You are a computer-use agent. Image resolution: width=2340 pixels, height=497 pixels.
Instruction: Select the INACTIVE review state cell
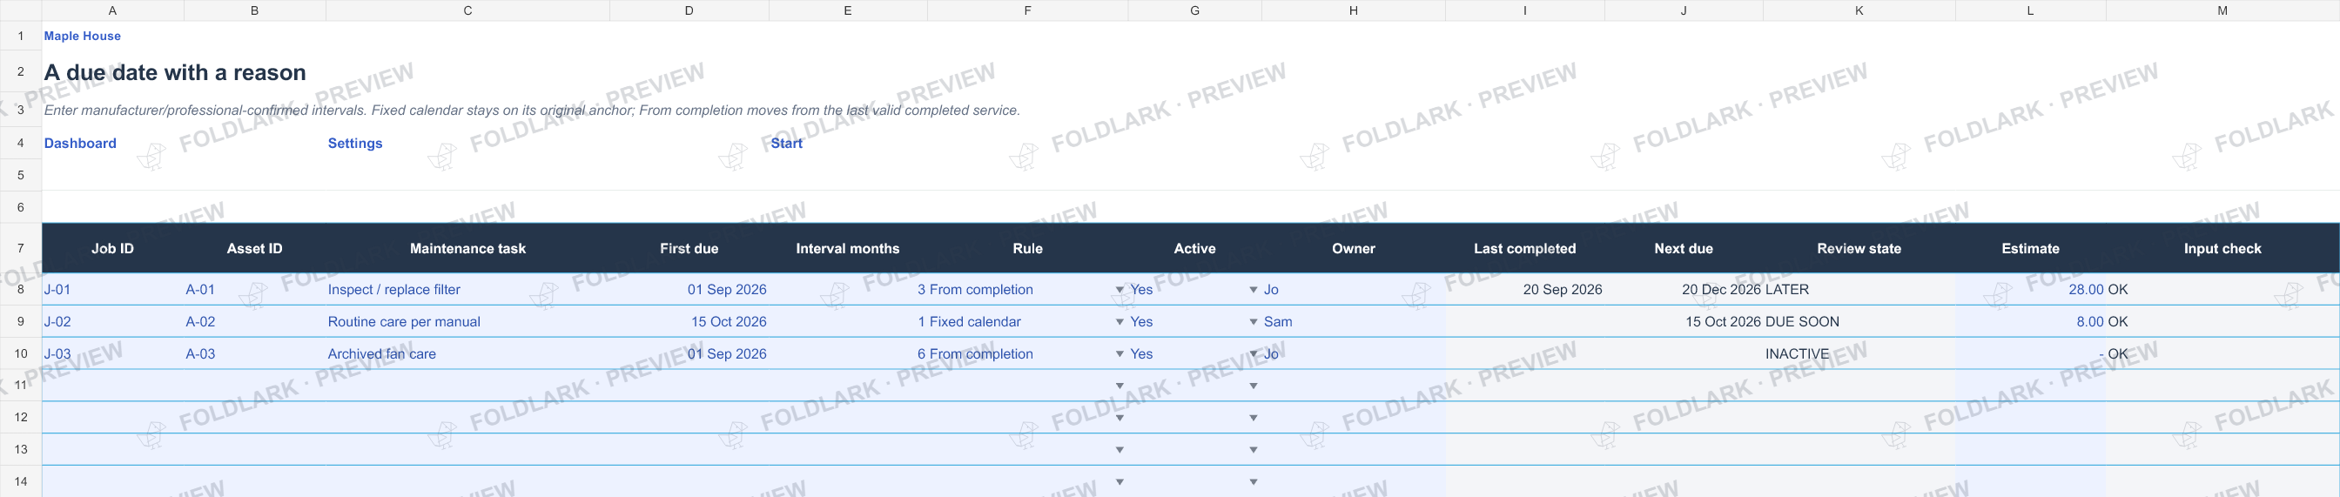[1859, 353]
